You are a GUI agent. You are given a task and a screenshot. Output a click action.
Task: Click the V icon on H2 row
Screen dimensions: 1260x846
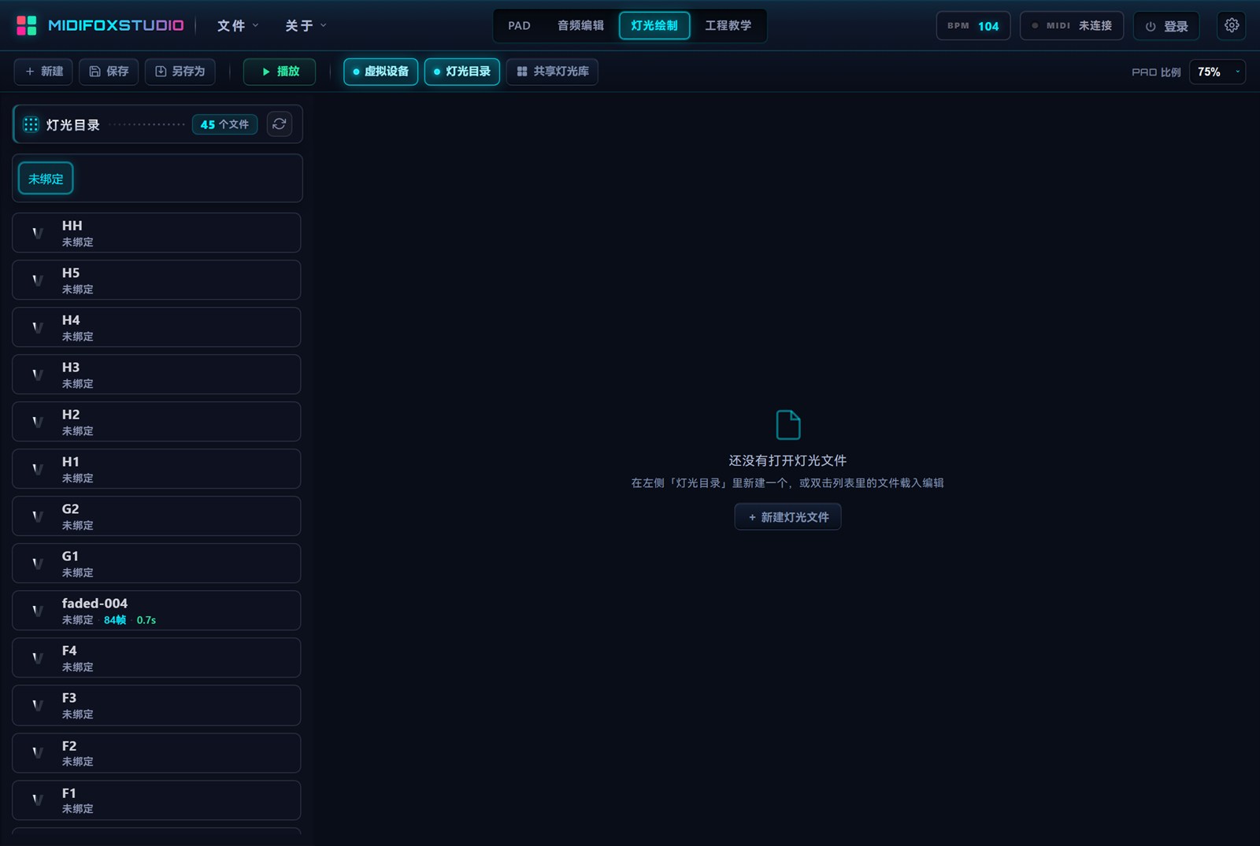coord(37,422)
